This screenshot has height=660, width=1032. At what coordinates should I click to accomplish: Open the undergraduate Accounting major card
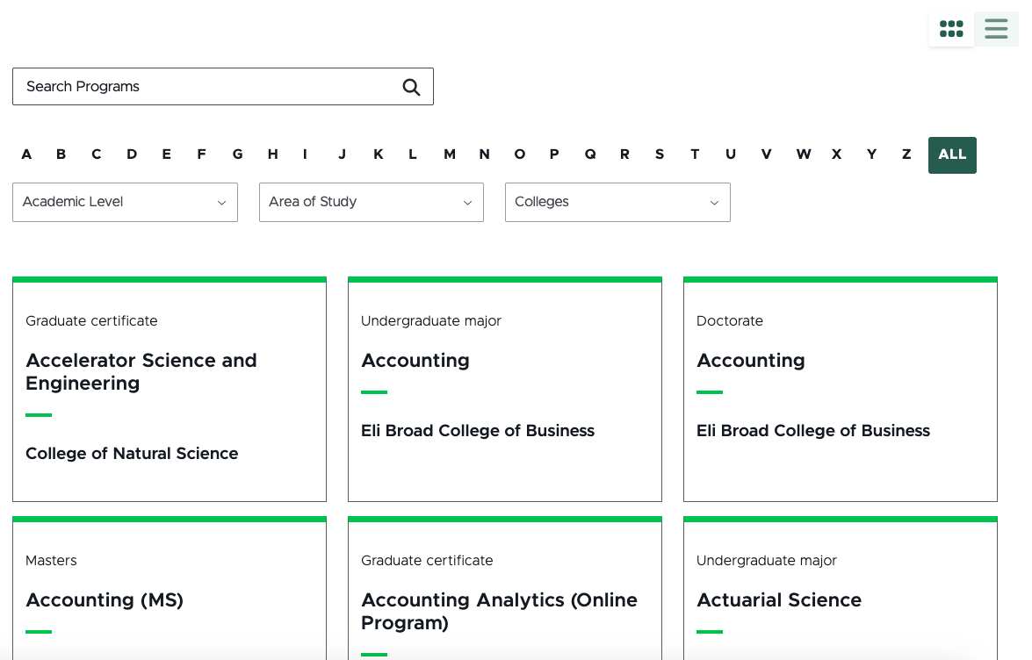pyautogui.click(x=415, y=361)
